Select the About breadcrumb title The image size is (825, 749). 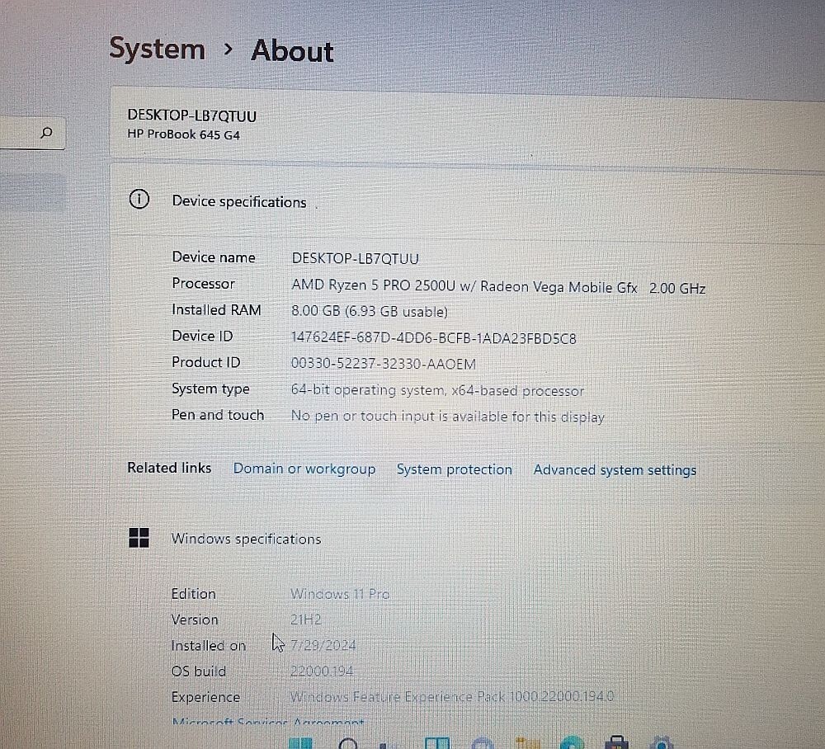(x=292, y=51)
